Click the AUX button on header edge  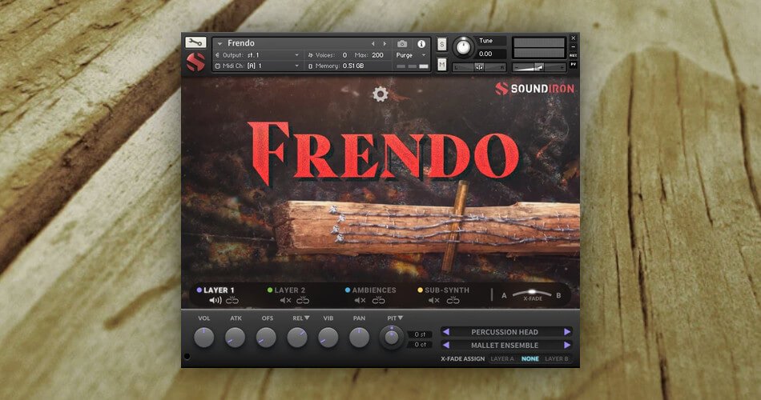tap(574, 56)
